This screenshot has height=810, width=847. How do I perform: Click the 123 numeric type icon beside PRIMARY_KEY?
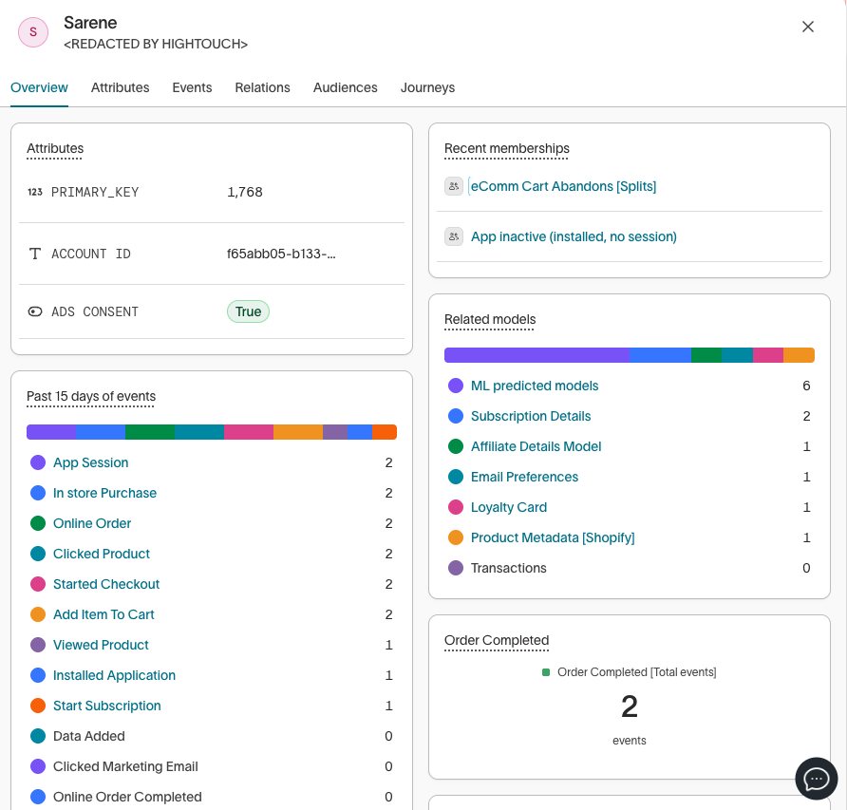point(34,192)
